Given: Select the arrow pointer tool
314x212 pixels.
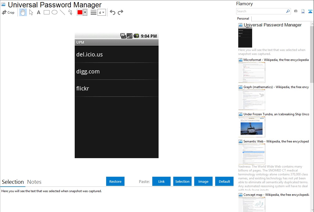Looking at the screenshot, I should point(31,12).
